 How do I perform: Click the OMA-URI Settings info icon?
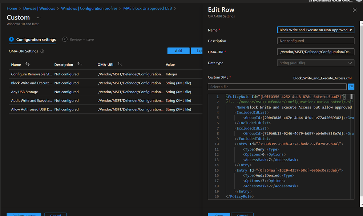pyautogui.click(x=42, y=51)
